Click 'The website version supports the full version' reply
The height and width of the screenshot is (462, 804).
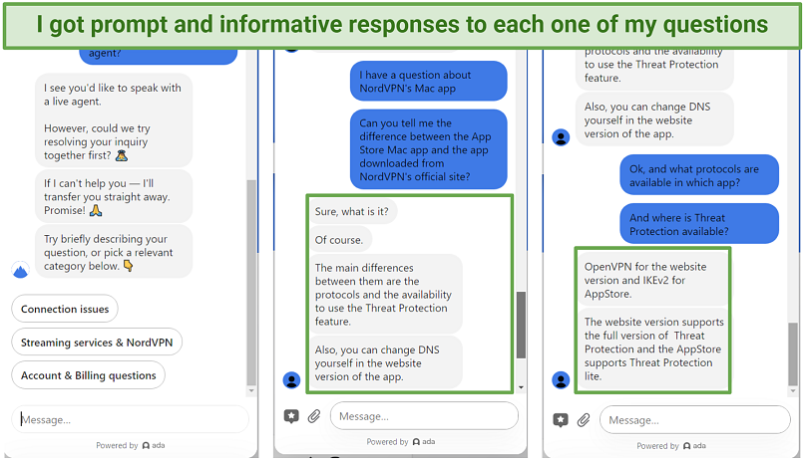653,348
